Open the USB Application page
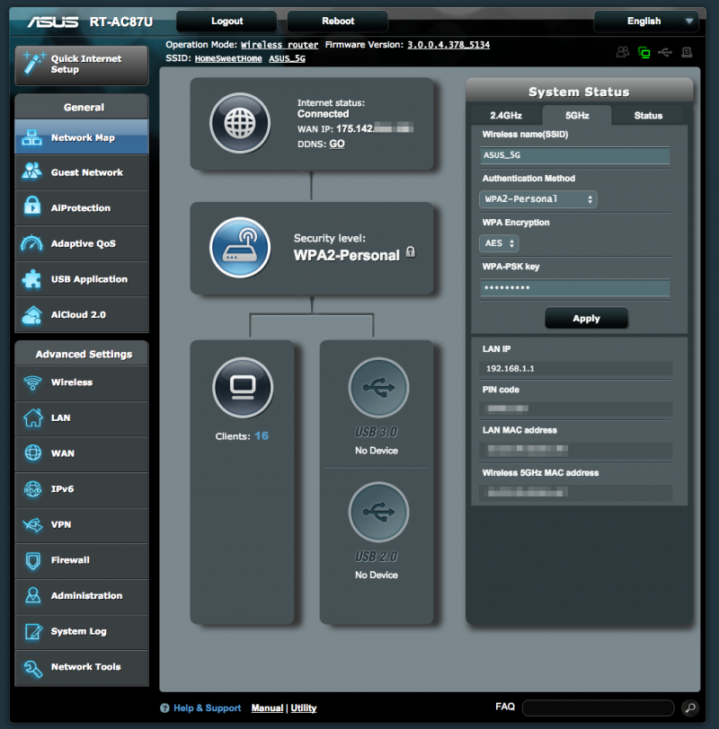The image size is (719, 729). 81,279
